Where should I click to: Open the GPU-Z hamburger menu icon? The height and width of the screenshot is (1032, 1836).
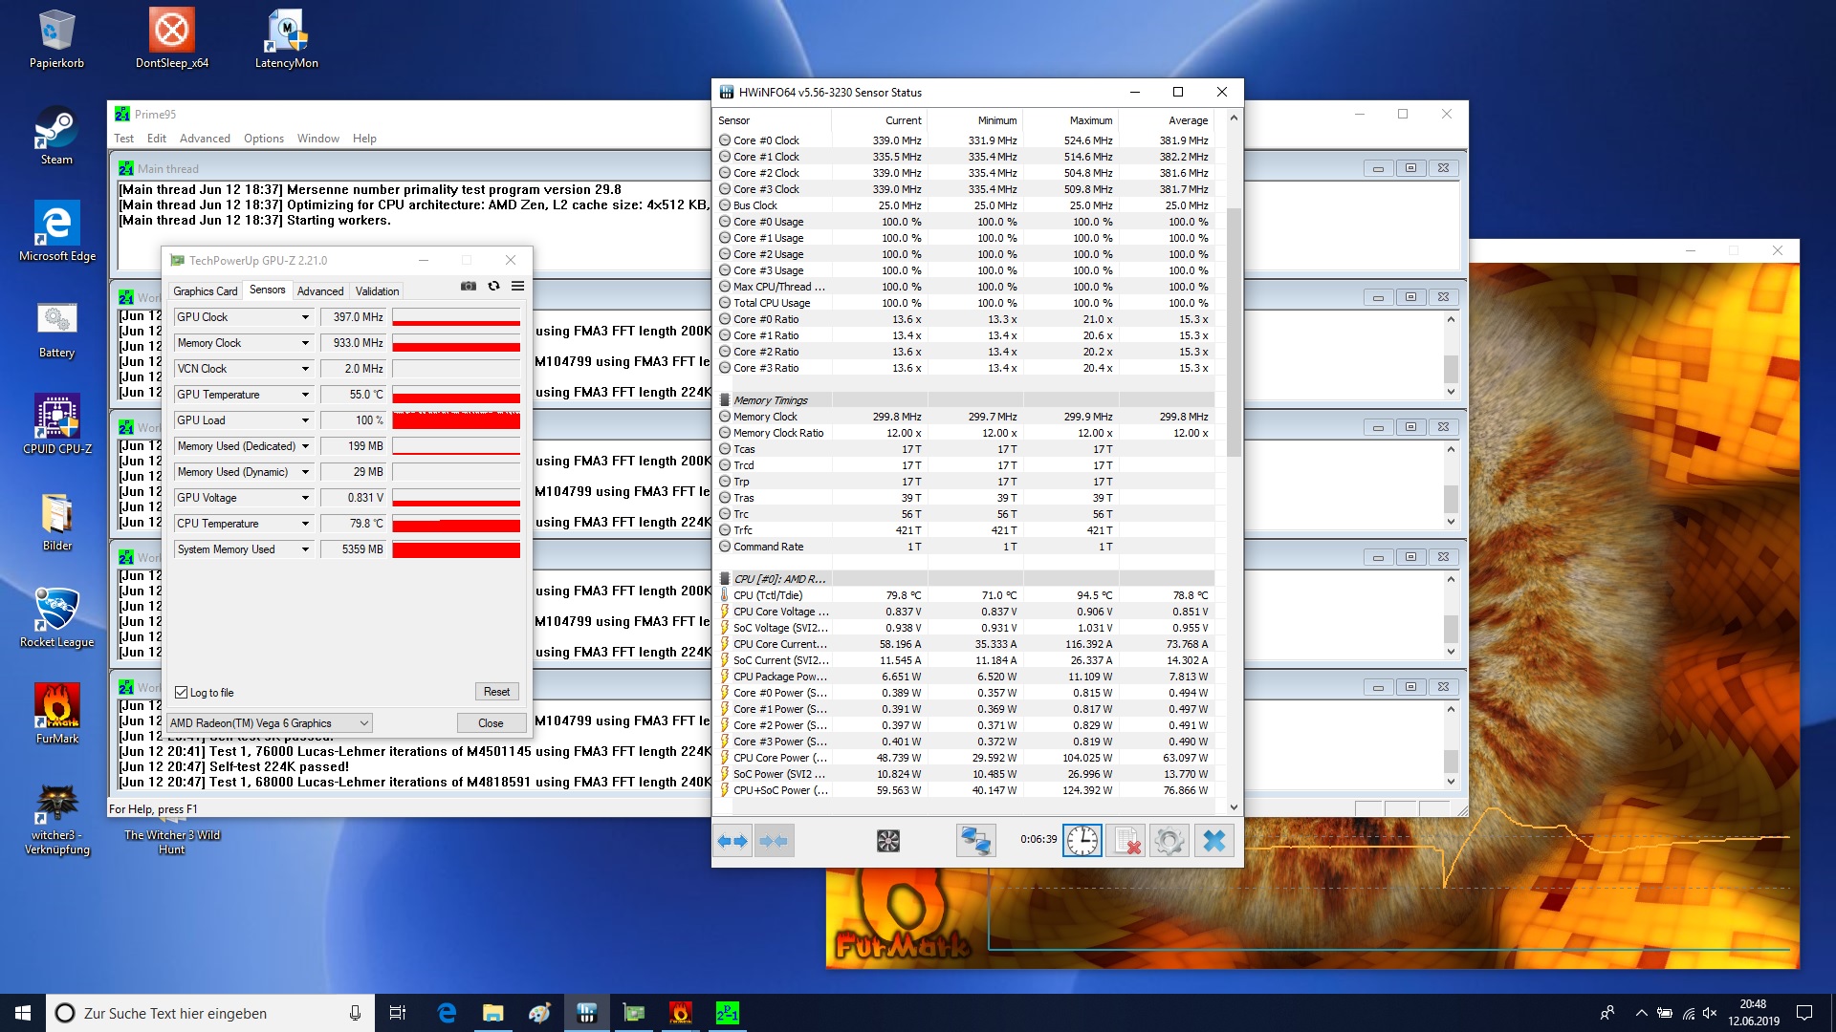pos(517,286)
